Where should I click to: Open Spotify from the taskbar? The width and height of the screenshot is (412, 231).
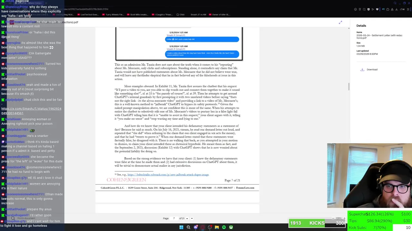coord(224,227)
